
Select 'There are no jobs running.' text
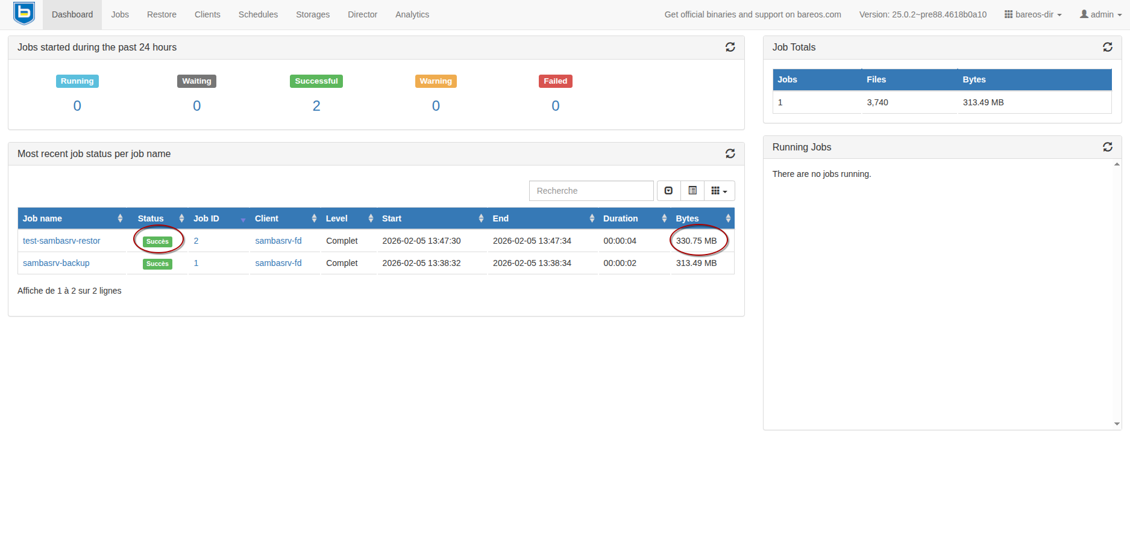click(x=821, y=174)
